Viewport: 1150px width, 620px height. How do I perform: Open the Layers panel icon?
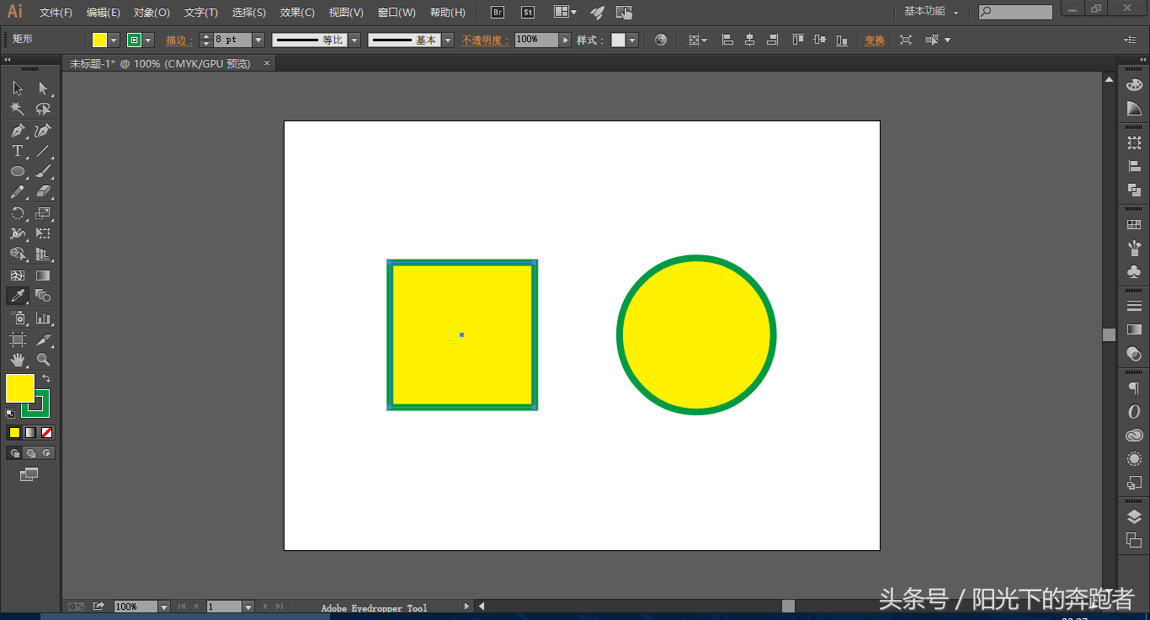tap(1134, 516)
